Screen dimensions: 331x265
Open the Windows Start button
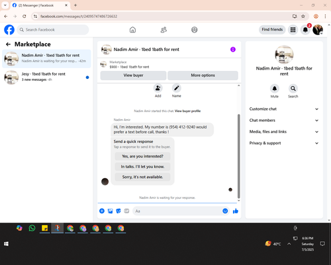6,244
